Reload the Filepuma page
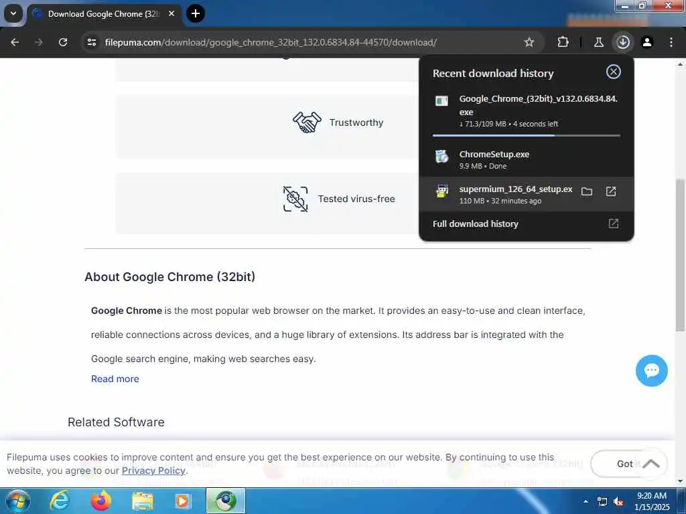Screen dimensions: 686x514 (63, 42)
